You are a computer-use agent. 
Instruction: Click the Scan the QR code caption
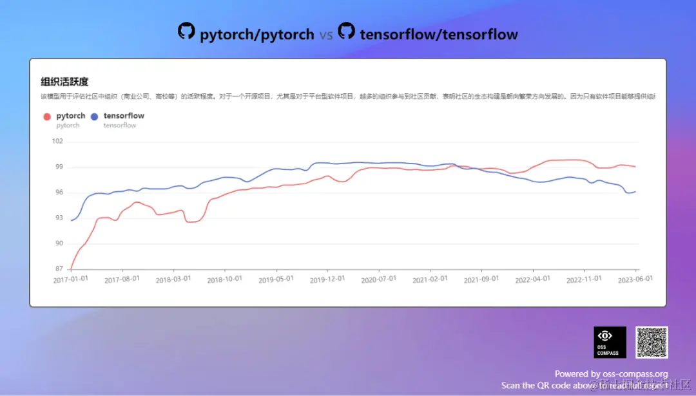[x=585, y=386]
